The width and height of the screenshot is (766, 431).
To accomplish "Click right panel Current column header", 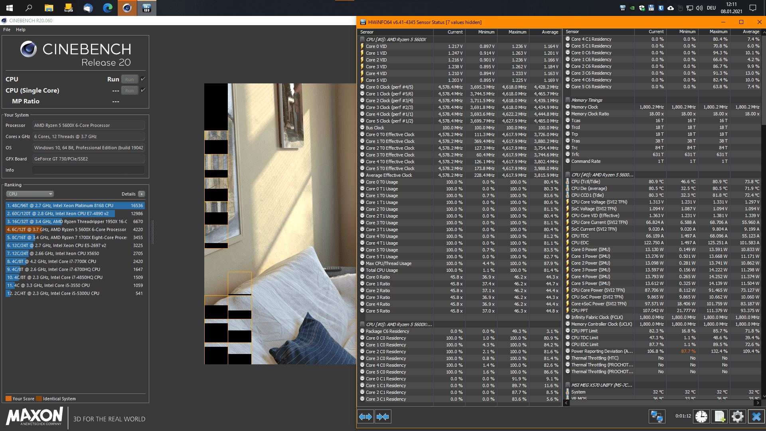I will point(650,32).
